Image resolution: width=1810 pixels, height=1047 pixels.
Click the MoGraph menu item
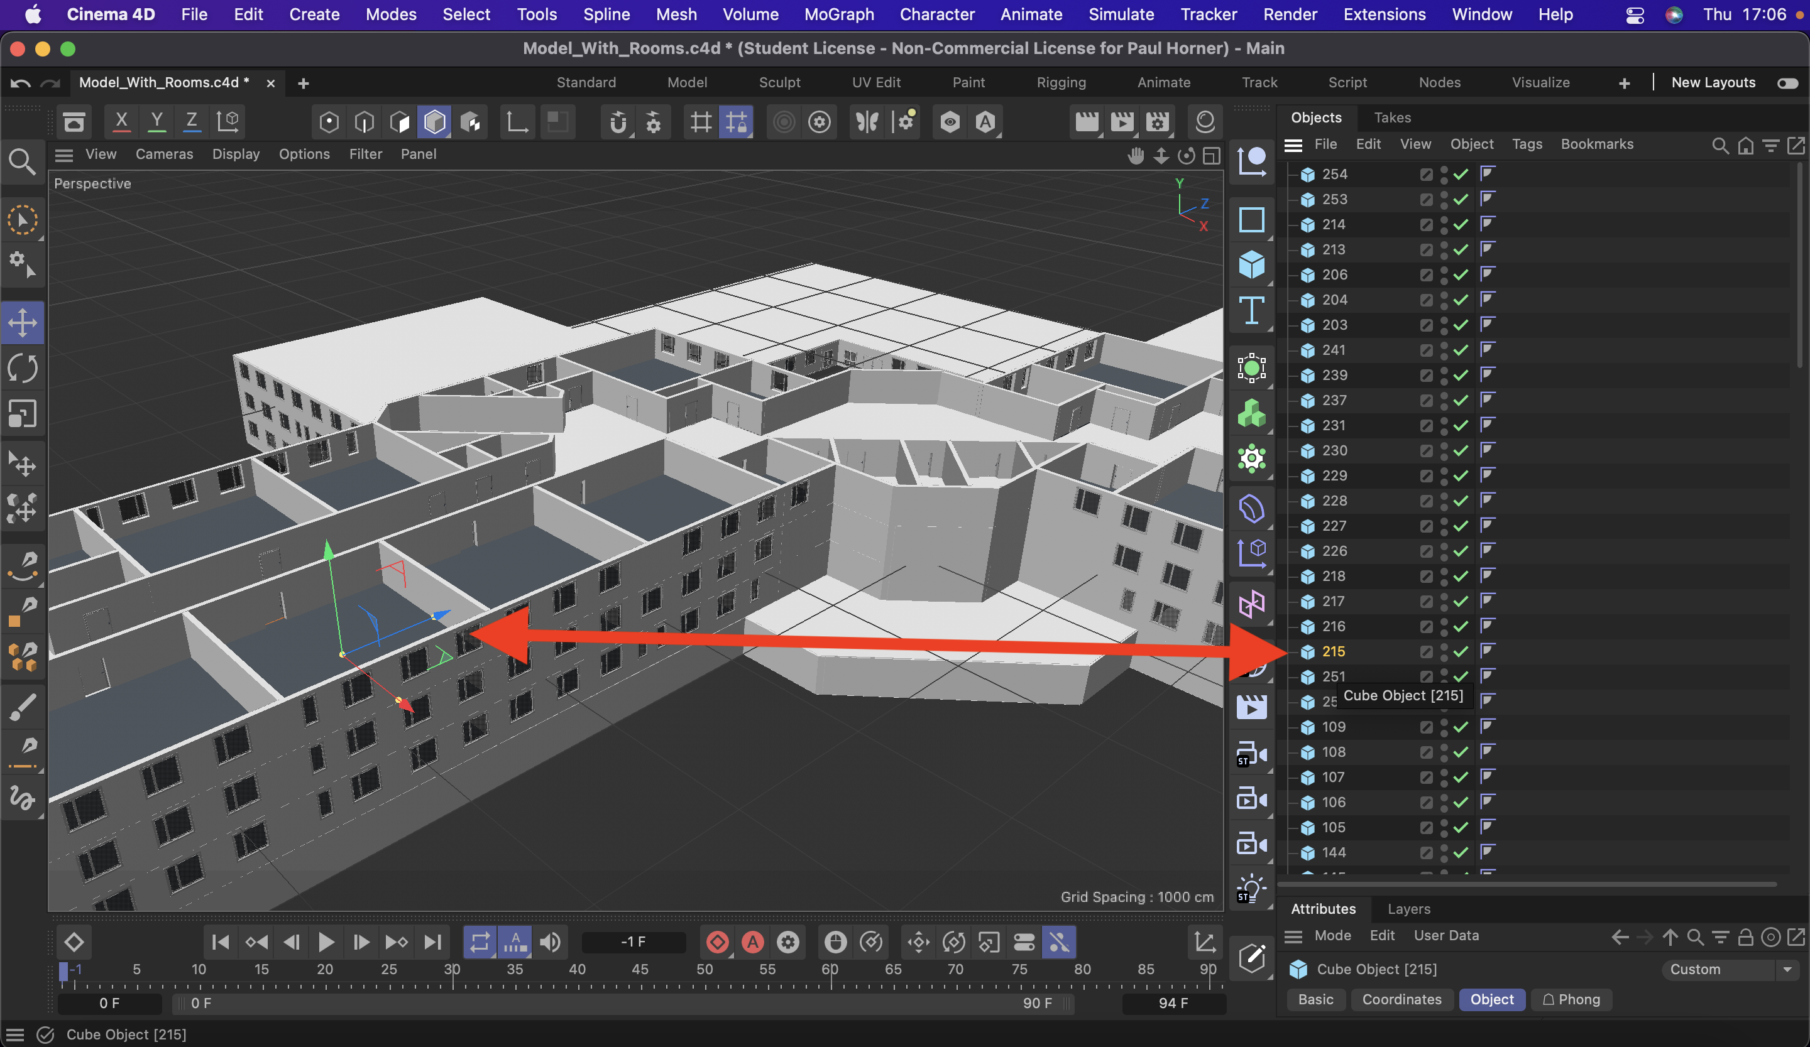836,14
